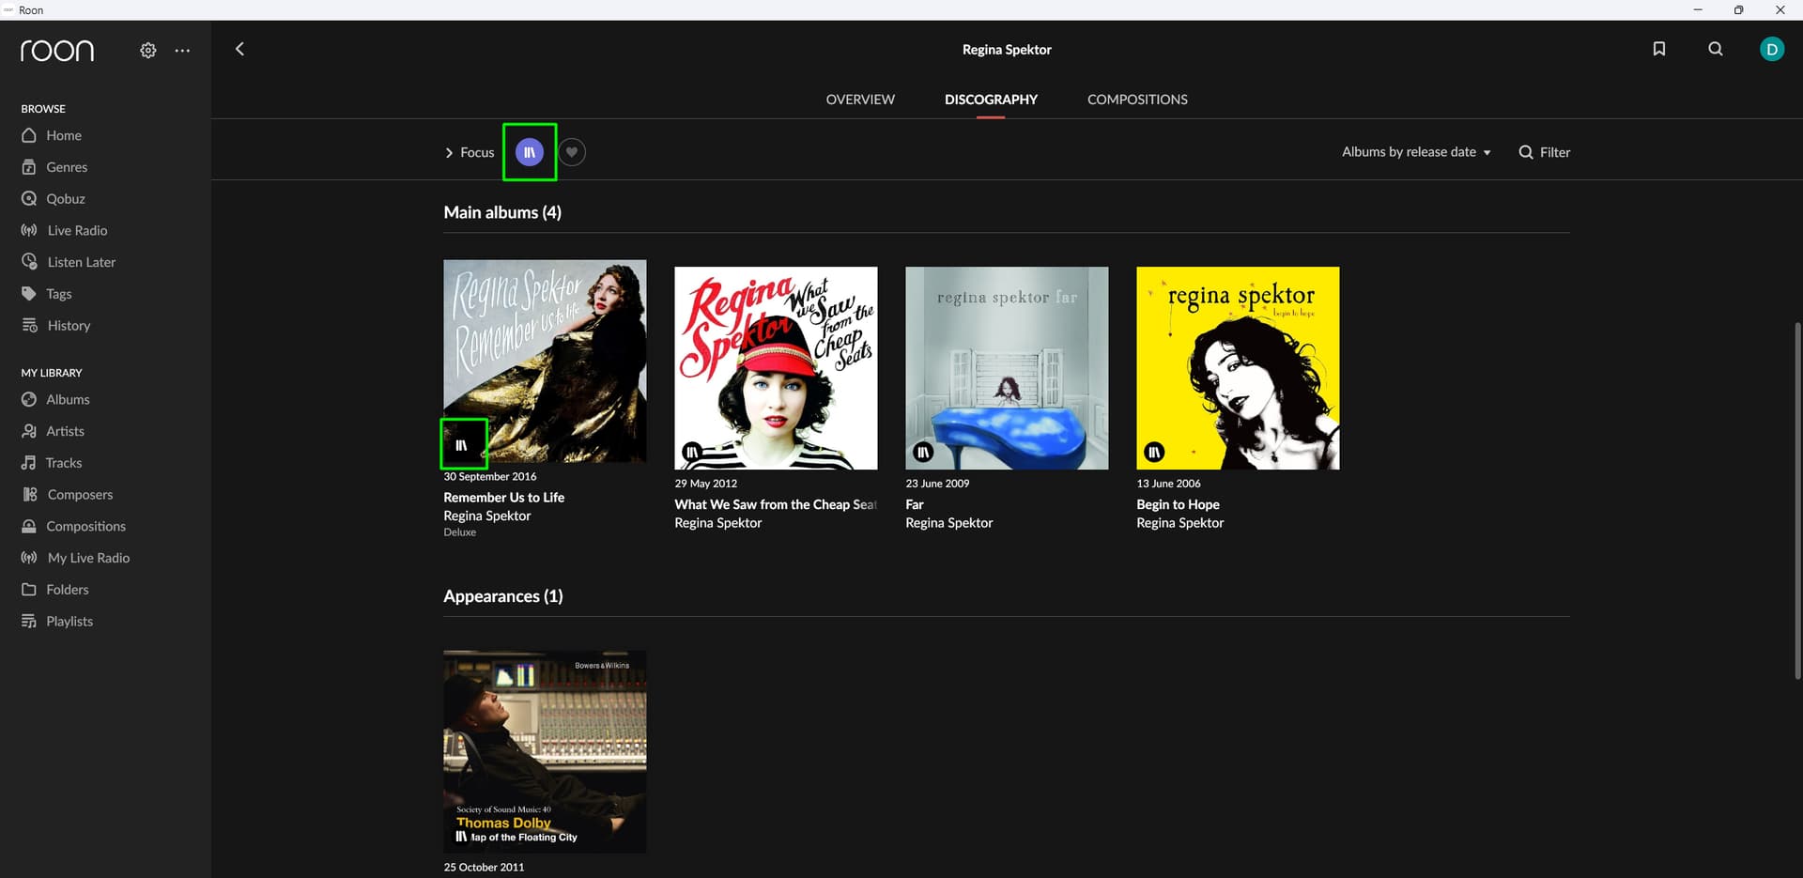Click library badge on Remember Us to Life
This screenshot has width=1803, height=878.
[x=461, y=445]
